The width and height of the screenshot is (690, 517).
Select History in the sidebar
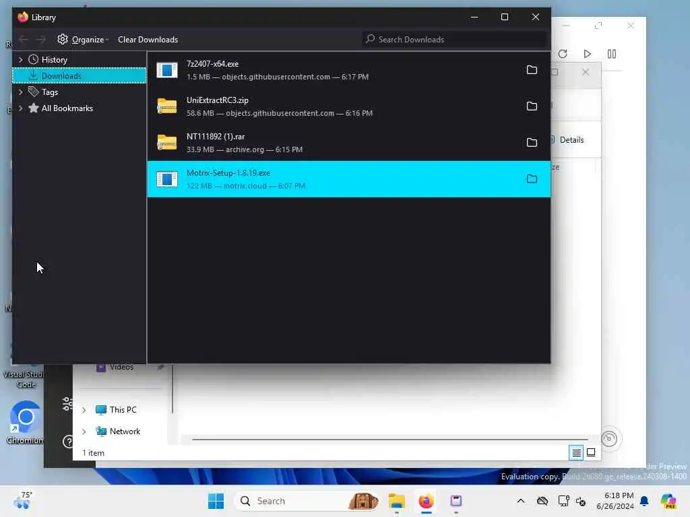[54, 59]
